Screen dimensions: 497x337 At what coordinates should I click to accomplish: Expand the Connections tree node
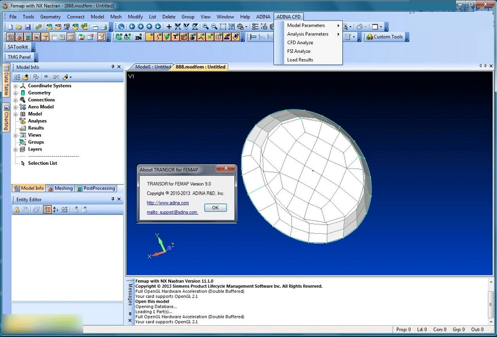(x=15, y=100)
